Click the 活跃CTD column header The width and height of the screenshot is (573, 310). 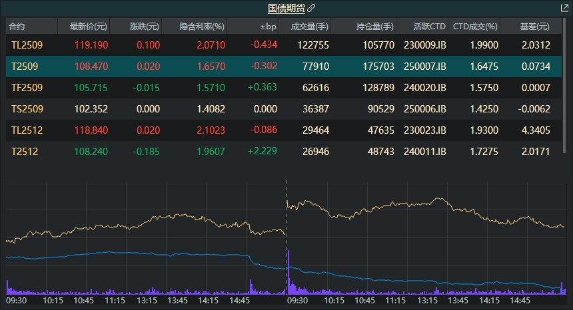point(429,27)
